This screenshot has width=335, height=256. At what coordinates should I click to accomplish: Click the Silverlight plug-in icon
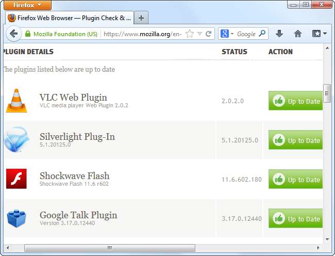pyautogui.click(x=16, y=139)
